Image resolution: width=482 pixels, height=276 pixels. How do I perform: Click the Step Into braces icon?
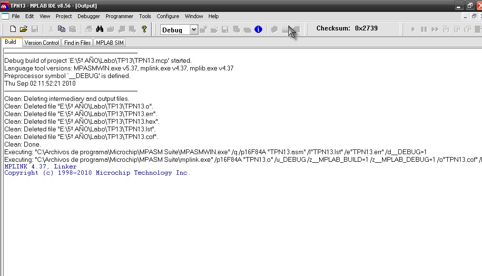(446, 30)
